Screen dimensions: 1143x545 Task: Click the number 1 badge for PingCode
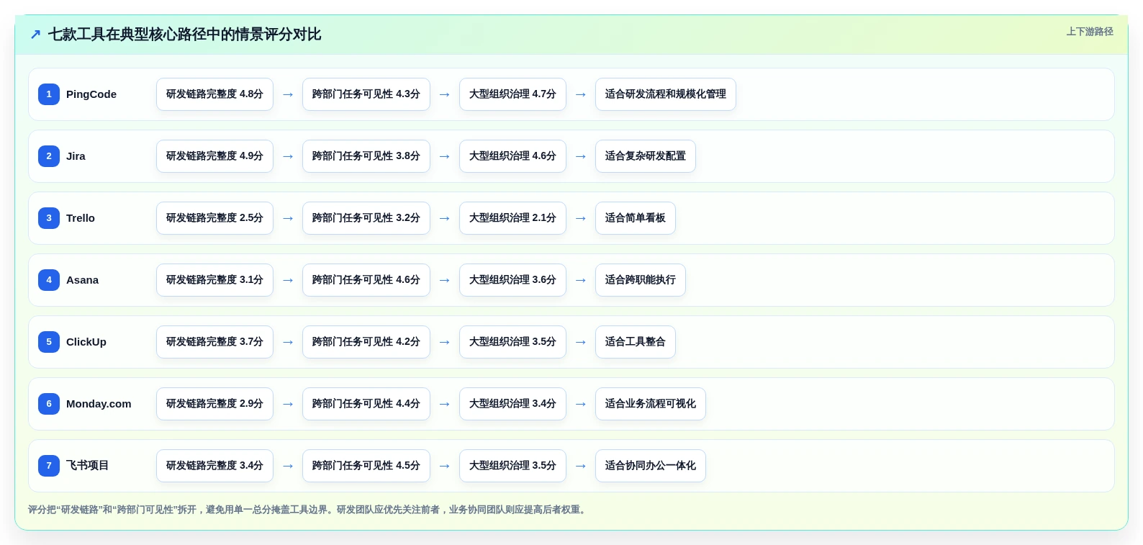click(x=49, y=94)
